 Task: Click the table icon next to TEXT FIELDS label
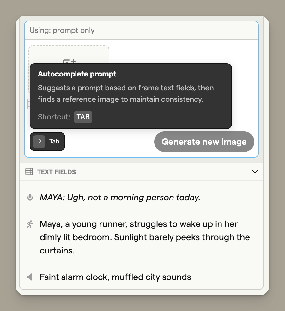pos(29,172)
